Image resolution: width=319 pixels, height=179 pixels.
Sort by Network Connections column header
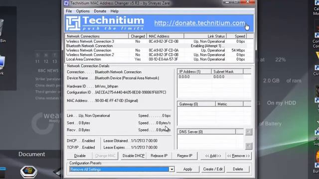[97, 36]
